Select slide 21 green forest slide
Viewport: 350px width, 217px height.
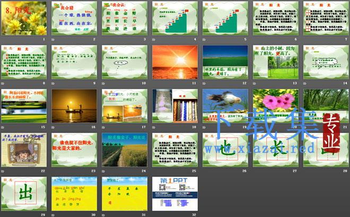click(x=326, y=106)
